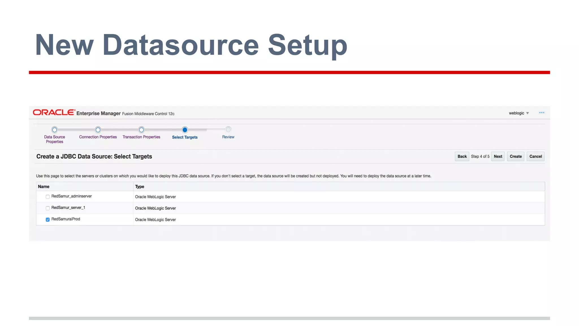The height and width of the screenshot is (326, 579).
Task: Uncheck the RedSamuraiProd checkbox
Action: 47,220
